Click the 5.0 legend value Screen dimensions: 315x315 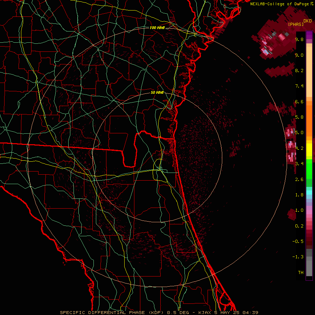click(299, 133)
